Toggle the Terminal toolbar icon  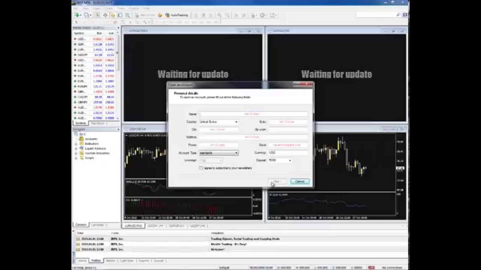pos(120,15)
